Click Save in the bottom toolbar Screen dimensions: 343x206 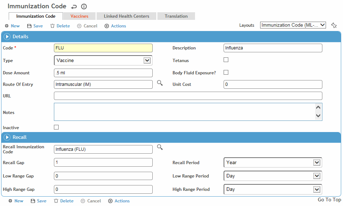pyautogui.click(x=39, y=201)
